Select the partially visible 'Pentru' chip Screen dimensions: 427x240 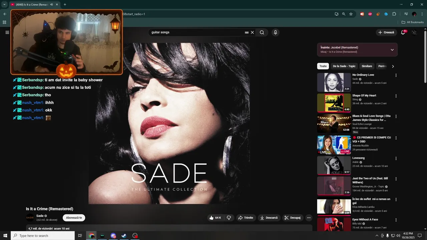pyautogui.click(x=382, y=66)
